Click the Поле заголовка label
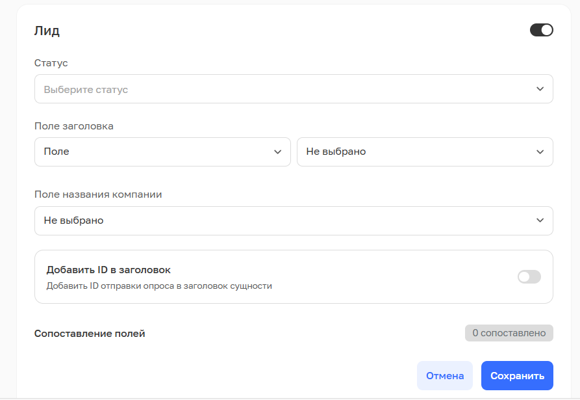The width and height of the screenshot is (580, 400). coord(73,126)
